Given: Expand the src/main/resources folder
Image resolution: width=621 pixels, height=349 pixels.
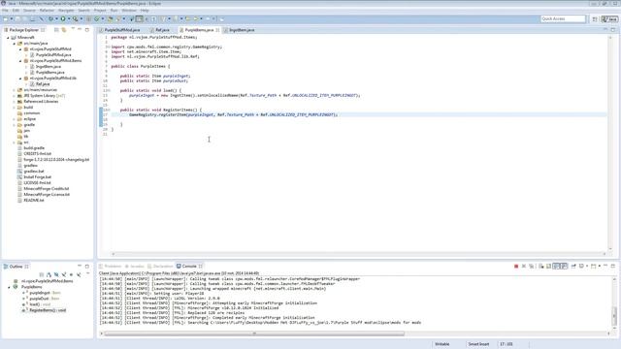Looking at the screenshot, I should [14, 90].
